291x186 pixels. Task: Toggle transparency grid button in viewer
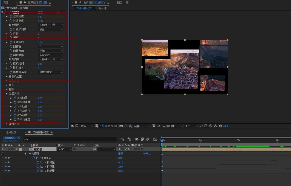pyautogui.click(x=158, y=126)
